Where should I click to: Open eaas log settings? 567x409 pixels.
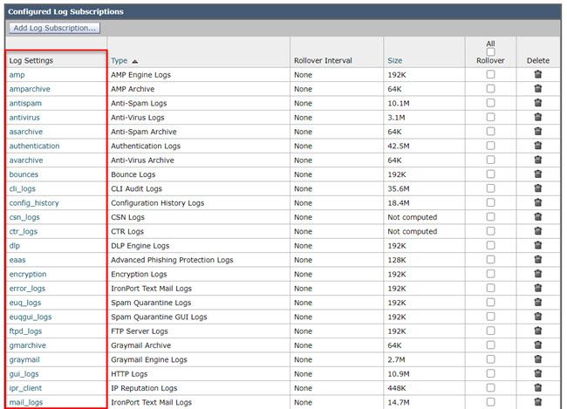point(17,260)
